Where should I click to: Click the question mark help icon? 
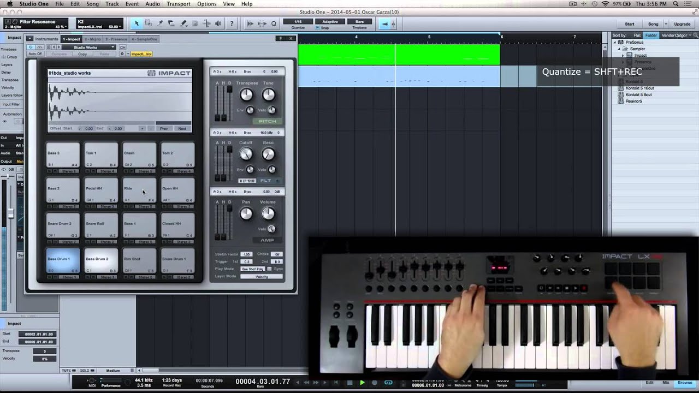click(232, 23)
